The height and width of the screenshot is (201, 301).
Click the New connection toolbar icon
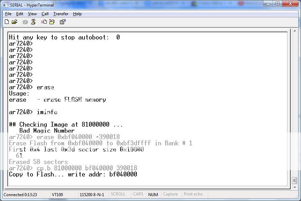[7, 22]
